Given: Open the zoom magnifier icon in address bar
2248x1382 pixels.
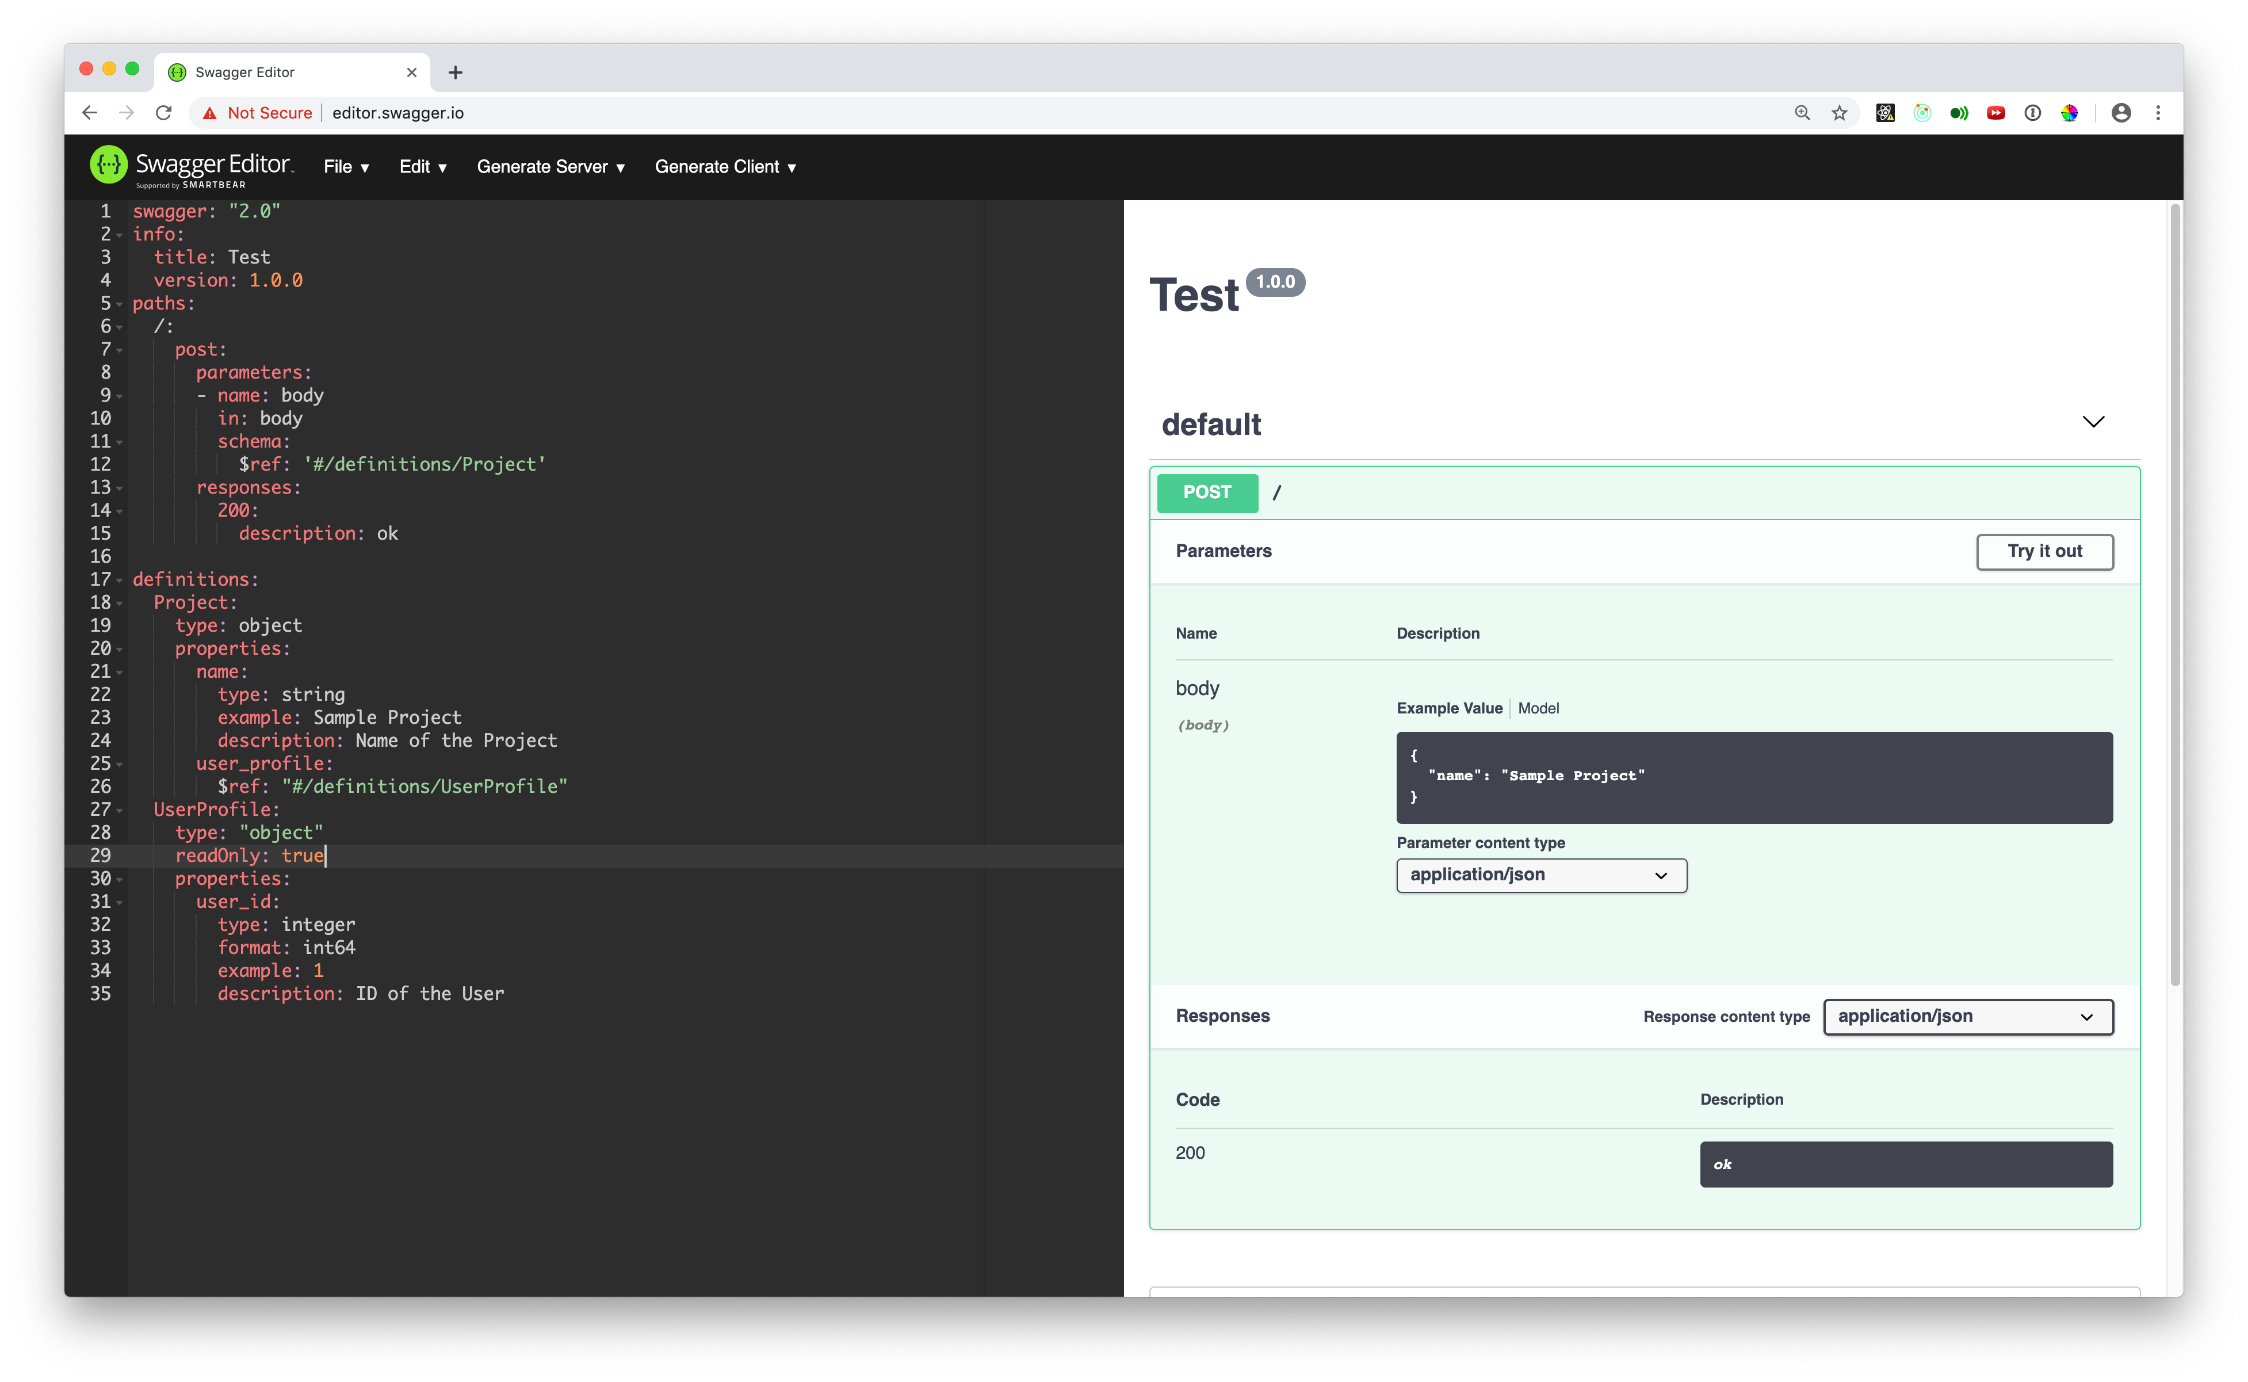Looking at the screenshot, I should [1802, 112].
